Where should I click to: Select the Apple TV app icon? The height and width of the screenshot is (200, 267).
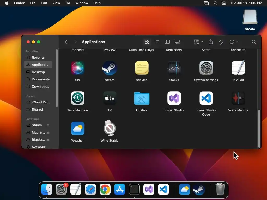pos(110,98)
